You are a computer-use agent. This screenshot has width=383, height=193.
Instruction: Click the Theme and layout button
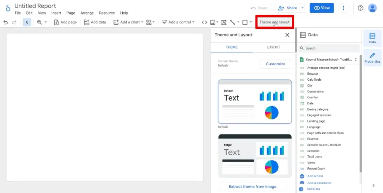click(274, 22)
